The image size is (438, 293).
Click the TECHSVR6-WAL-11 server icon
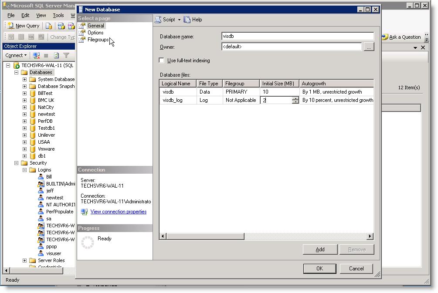[x=17, y=65]
